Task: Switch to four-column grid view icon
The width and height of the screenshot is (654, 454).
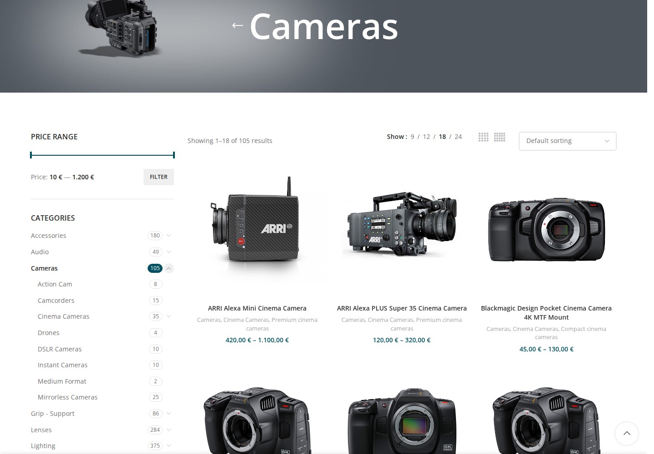Action: click(x=500, y=137)
